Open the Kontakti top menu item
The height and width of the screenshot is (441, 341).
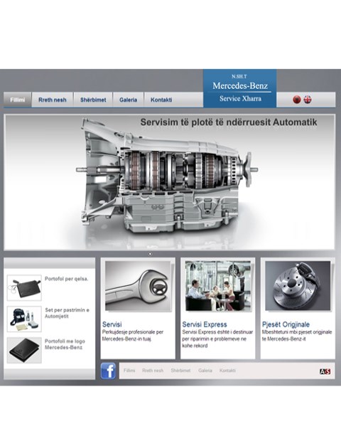point(161,100)
